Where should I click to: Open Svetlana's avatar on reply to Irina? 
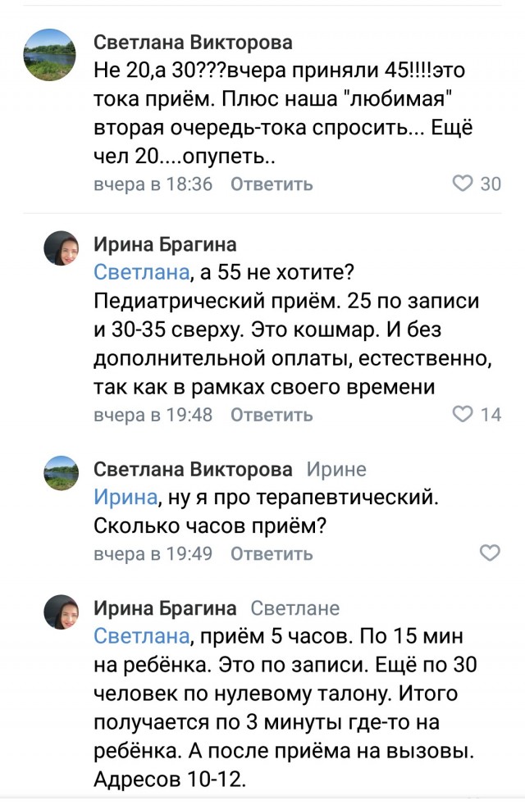(61, 473)
